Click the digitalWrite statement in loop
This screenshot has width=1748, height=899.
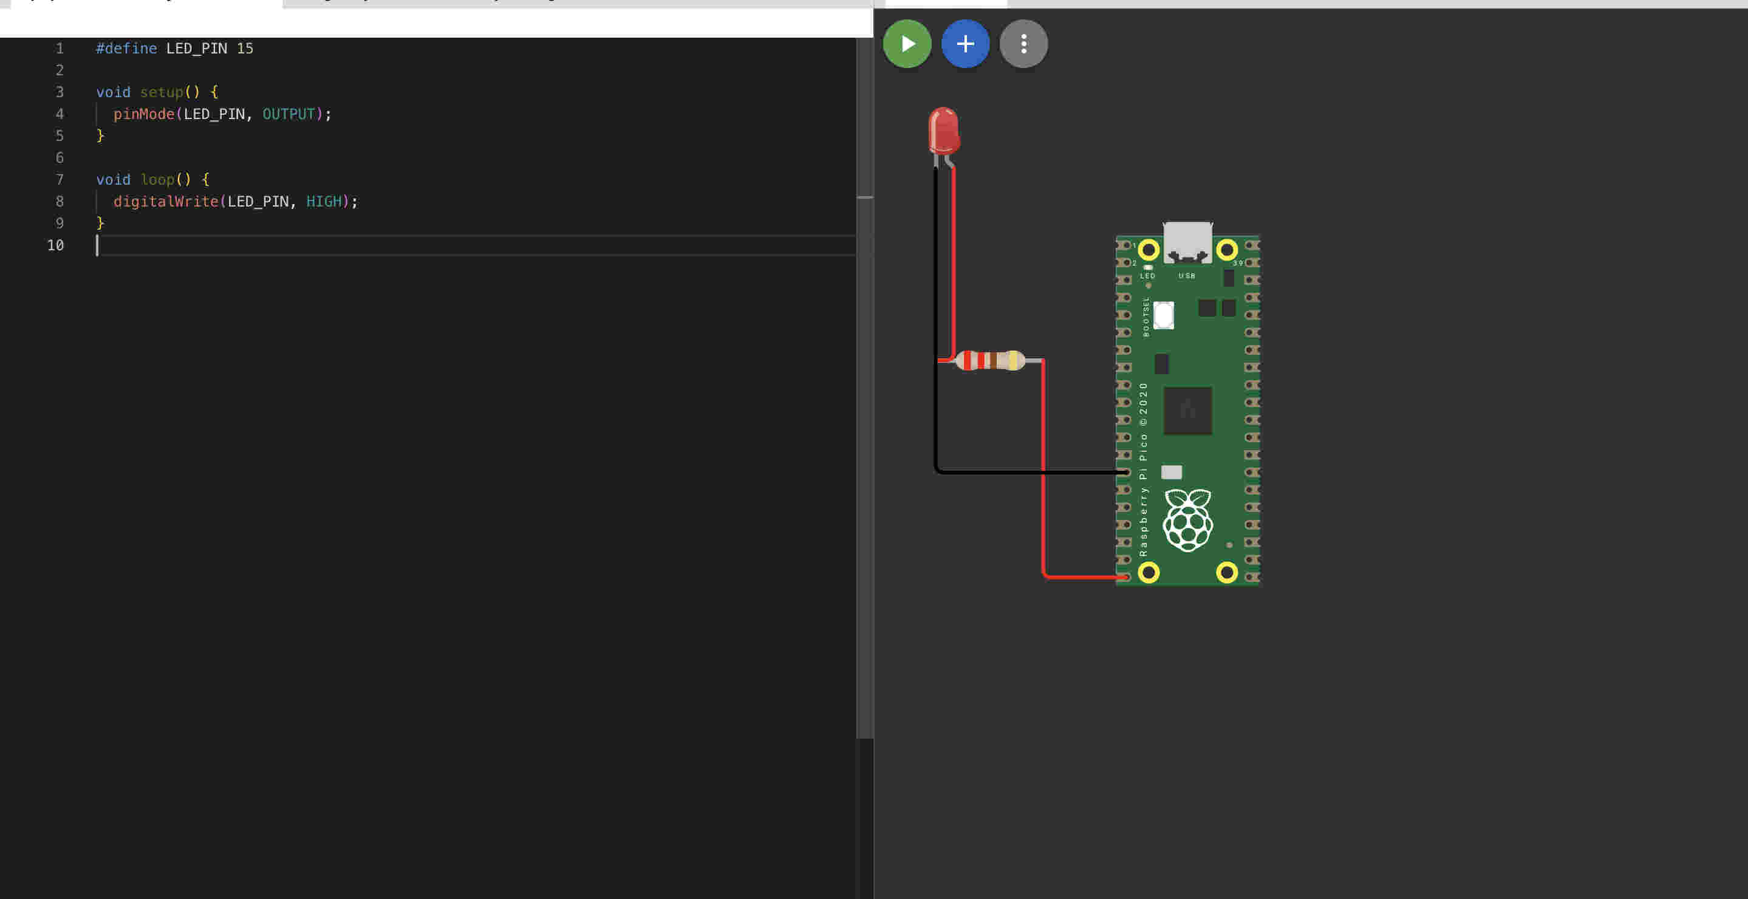coord(166,202)
